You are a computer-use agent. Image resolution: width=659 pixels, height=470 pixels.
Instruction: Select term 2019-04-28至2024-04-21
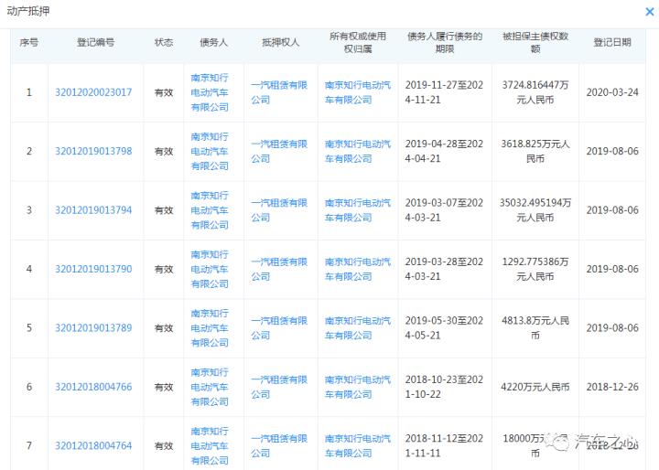[444, 151]
